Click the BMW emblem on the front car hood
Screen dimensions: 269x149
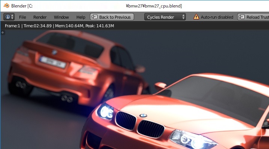pyautogui.click(x=143, y=115)
